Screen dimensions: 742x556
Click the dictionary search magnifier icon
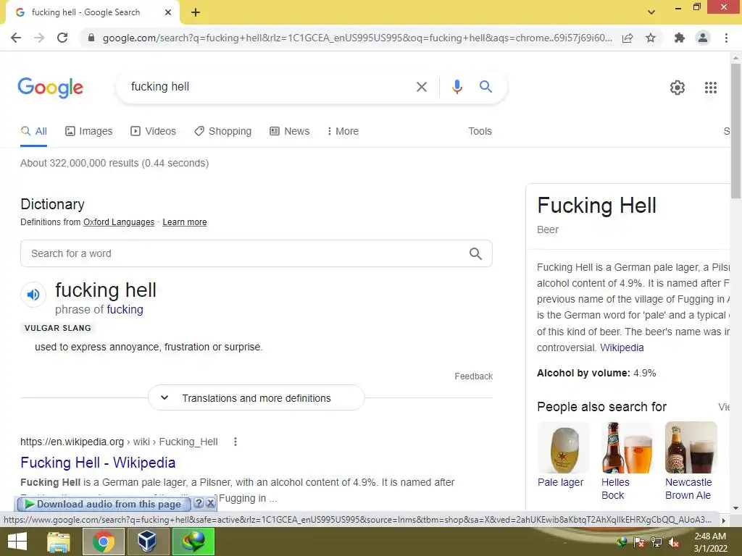pos(475,254)
